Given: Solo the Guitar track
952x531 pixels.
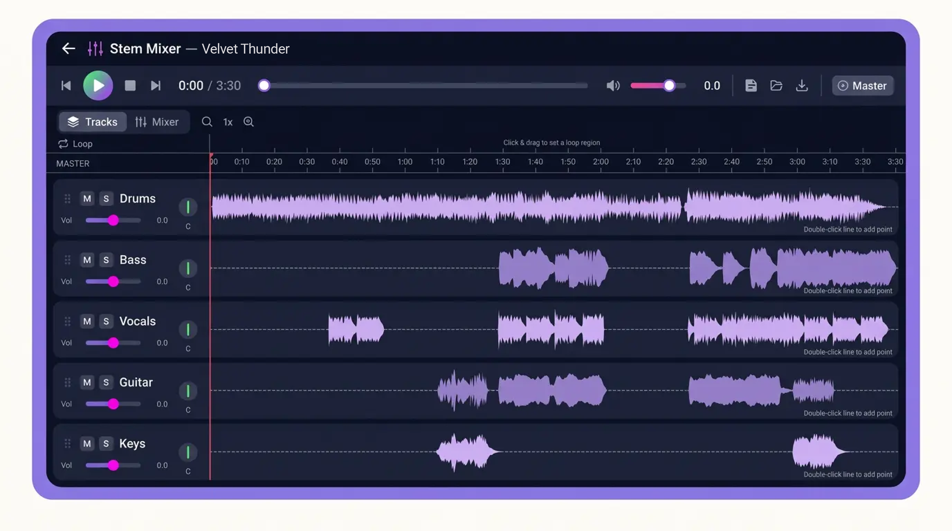Looking at the screenshot, I should point(106,382).
